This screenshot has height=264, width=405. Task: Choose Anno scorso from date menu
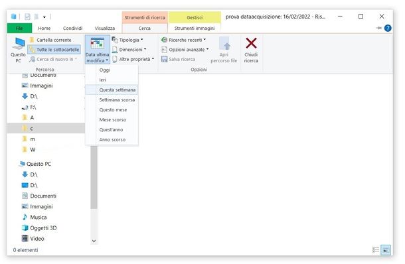coord(112,139)
